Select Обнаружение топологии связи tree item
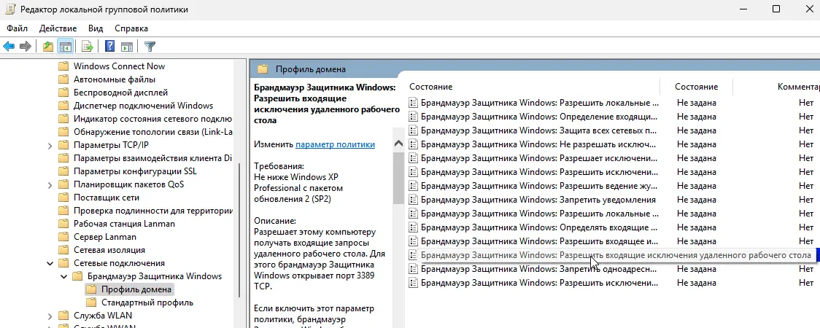Image resolution: width=820 pixels, height=328 pixels. pos(152,132)
